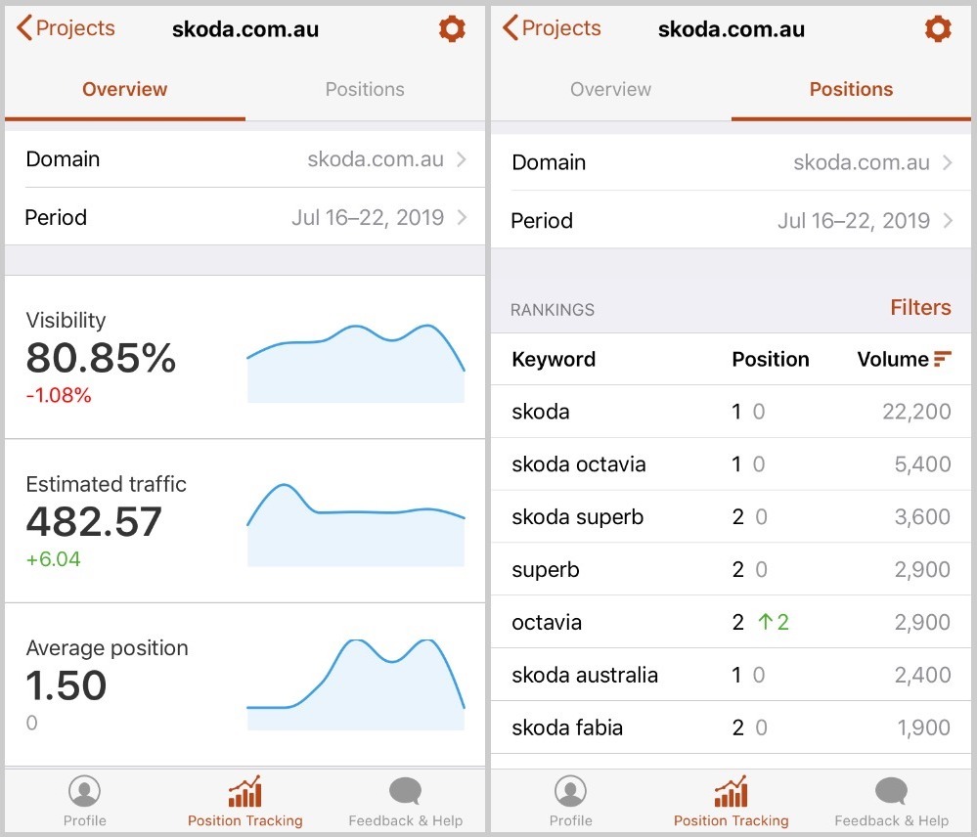Image resolution: width=977 pixels, height=837 pixels.
Task: Open Profile icon on the right screen
Action: [x=570, y=792]
